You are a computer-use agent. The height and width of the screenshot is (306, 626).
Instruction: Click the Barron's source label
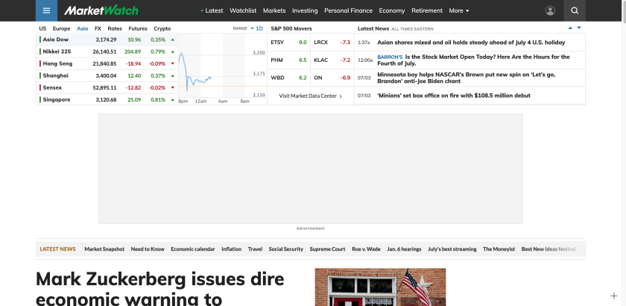[390, 57]
